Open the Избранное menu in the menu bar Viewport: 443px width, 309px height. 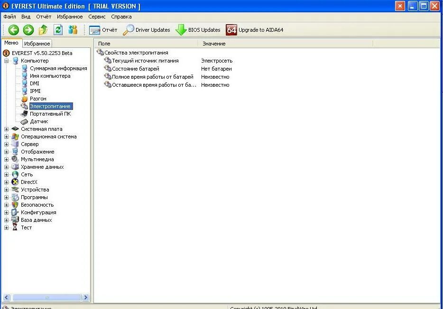(x=70, y=17)
